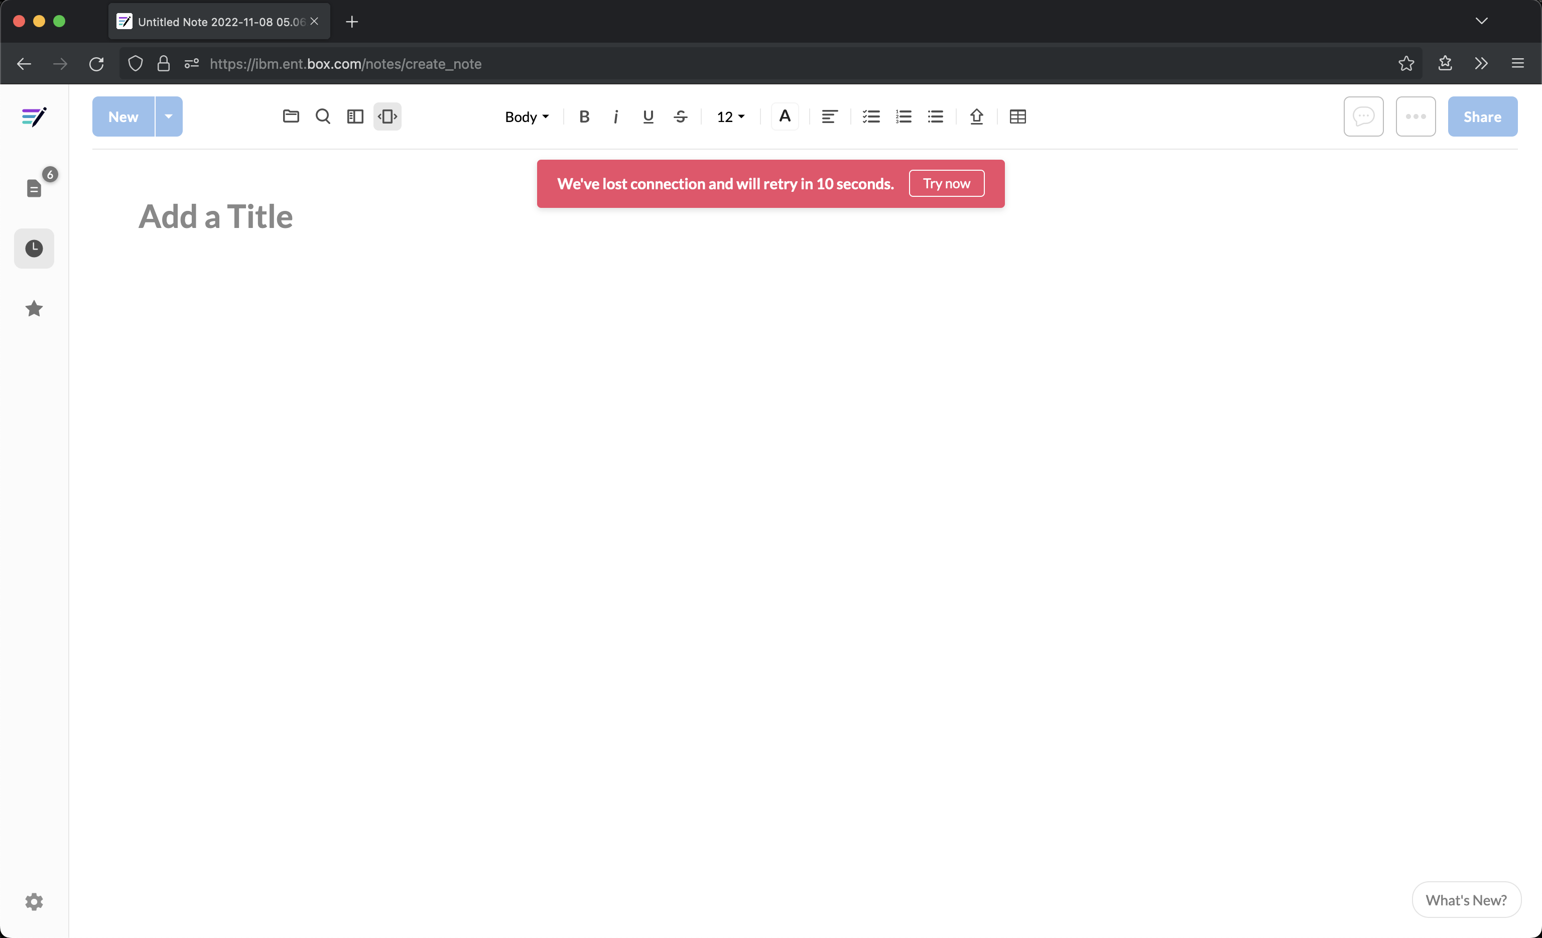Screen dimensions: 1542x938
Task: Insert a checklist
Action: [x=871, y=116]
